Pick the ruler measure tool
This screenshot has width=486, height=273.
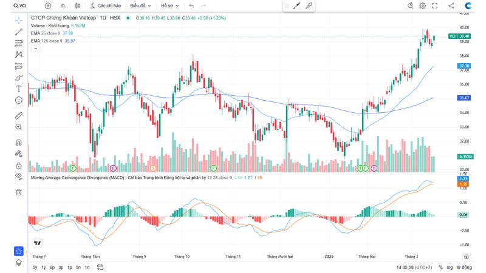19,115
